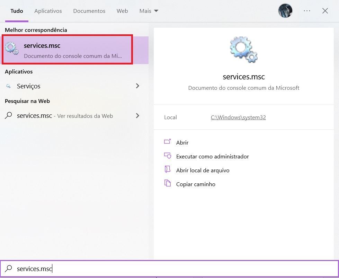Click the Documento do console comum da Microsoft text
This screenshot has width=339, height=278.
coord(244,88)
